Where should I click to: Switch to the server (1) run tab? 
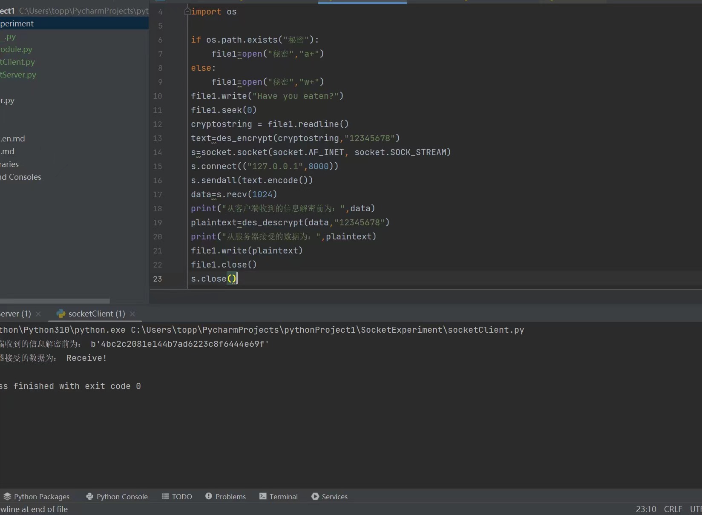tap(15, 314)
